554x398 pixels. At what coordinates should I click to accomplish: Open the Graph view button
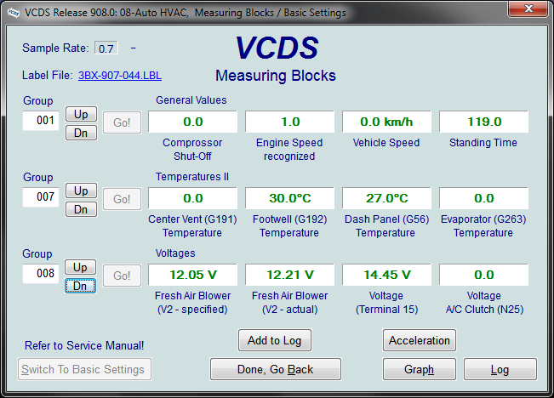[419, 369]
